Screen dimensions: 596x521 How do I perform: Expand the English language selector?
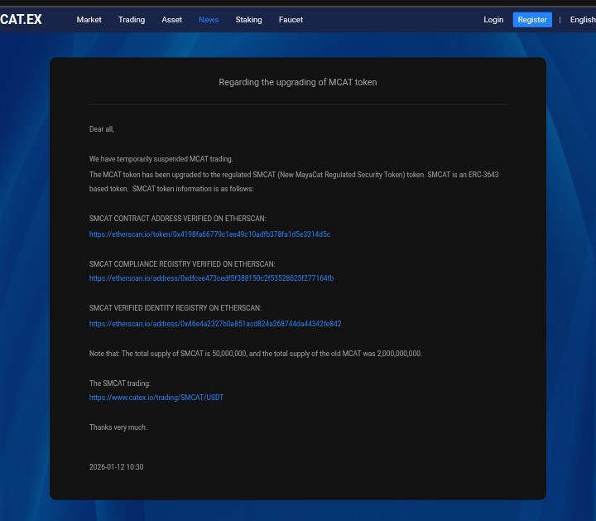[x=582, y=20]
